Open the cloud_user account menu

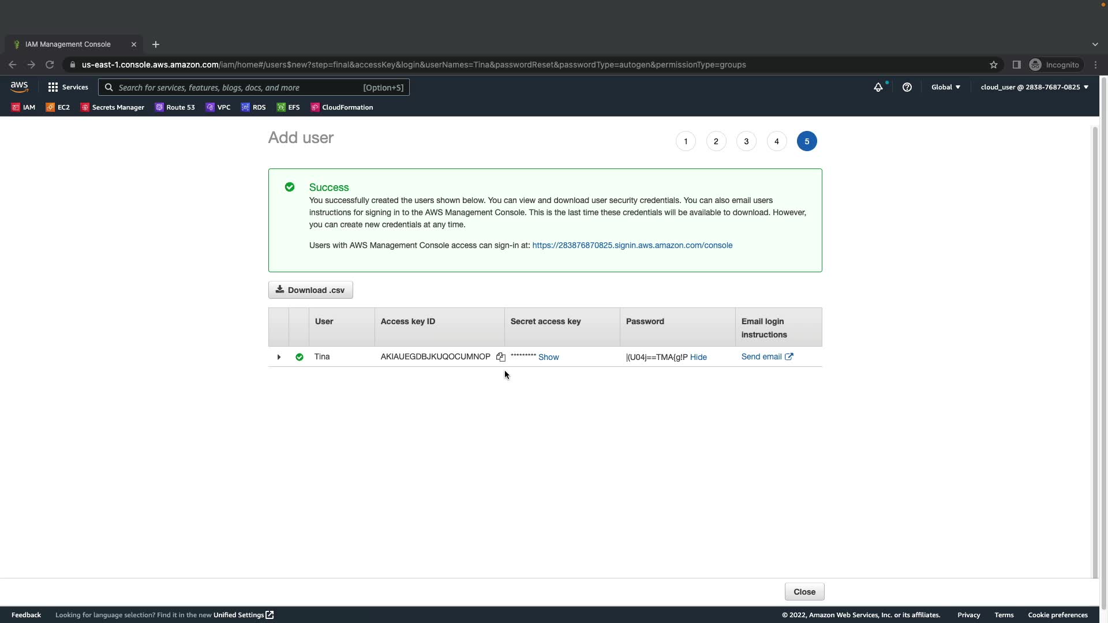point(1034,87)
